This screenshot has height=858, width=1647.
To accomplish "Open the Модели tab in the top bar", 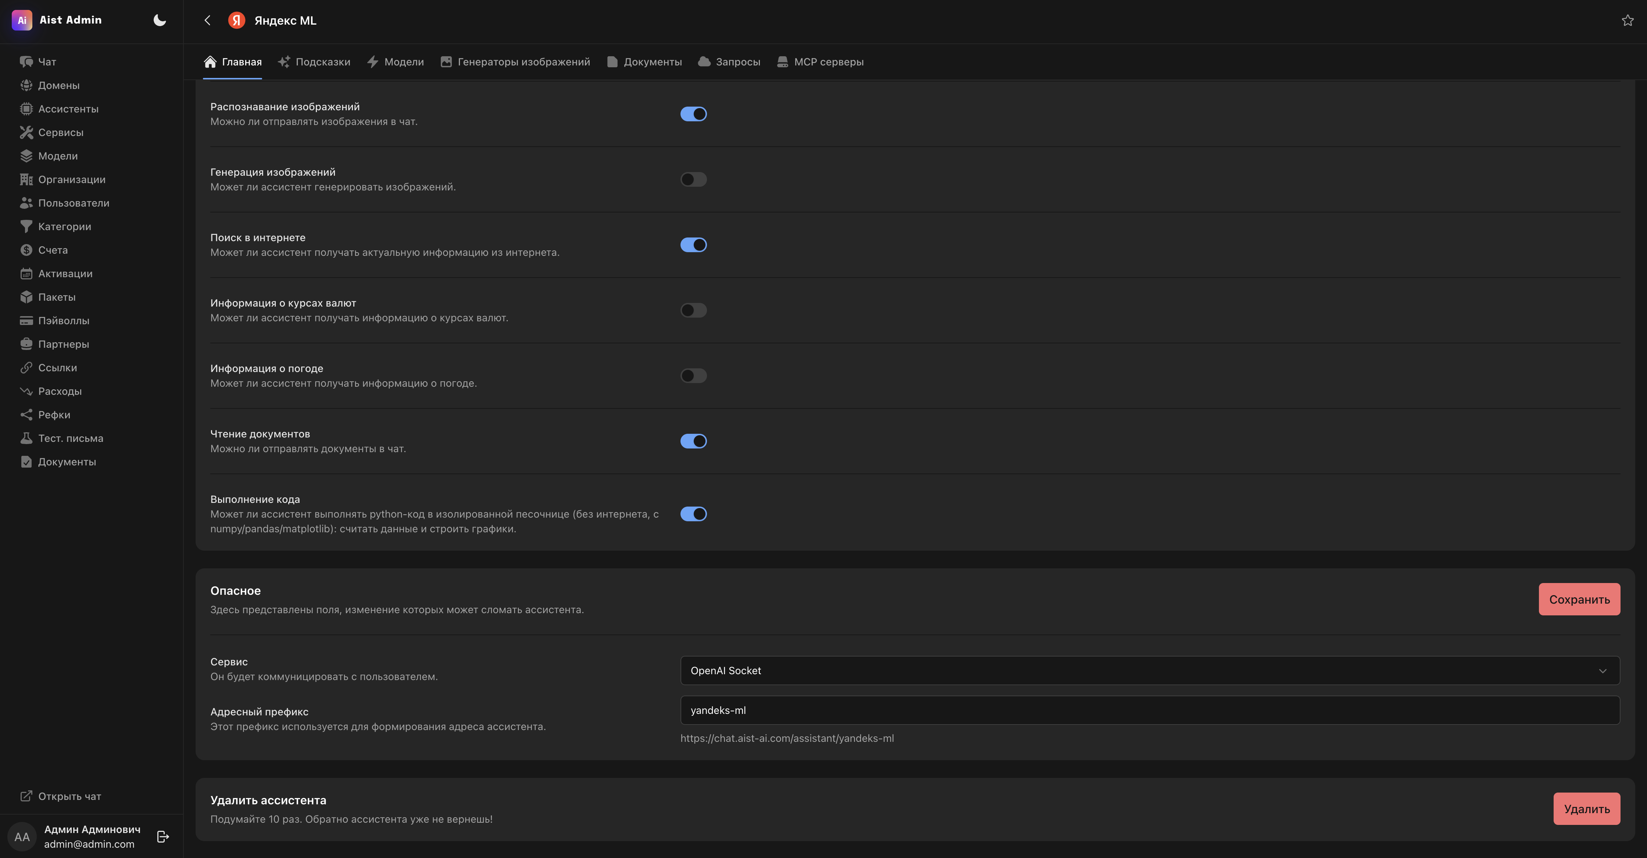I will point(395,62).
